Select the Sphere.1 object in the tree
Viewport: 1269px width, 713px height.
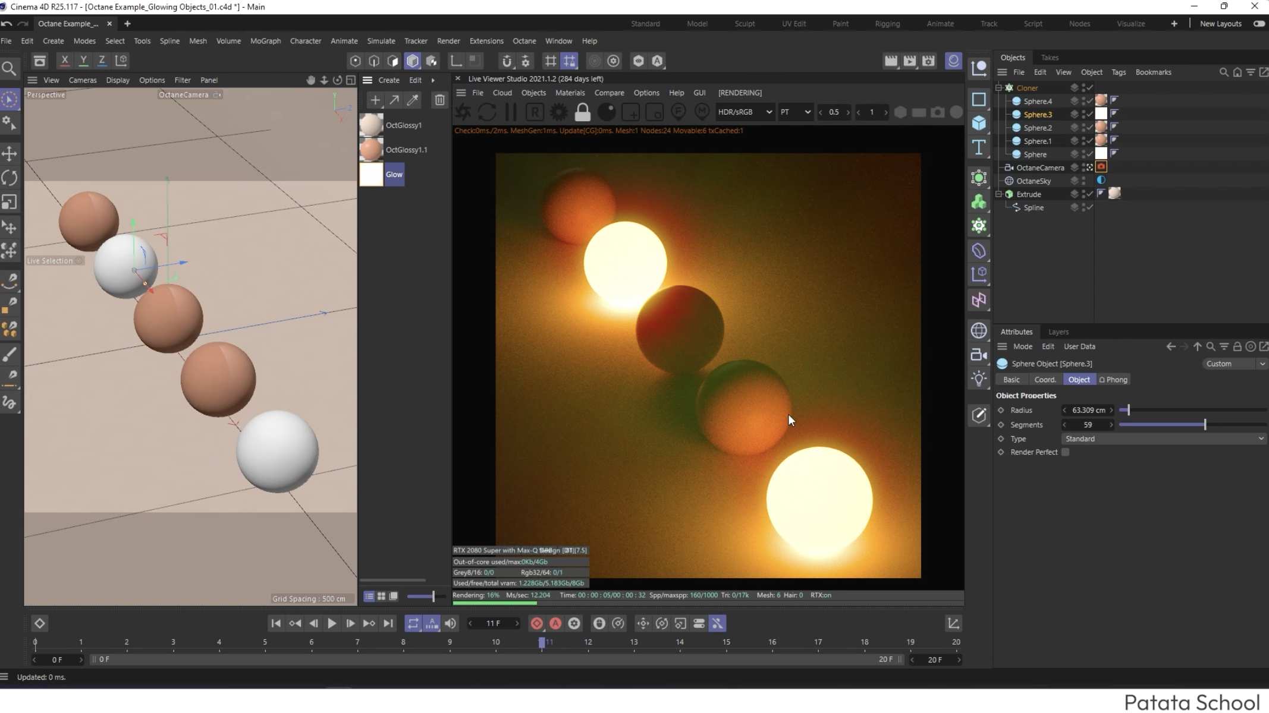tap(1037, 141)
